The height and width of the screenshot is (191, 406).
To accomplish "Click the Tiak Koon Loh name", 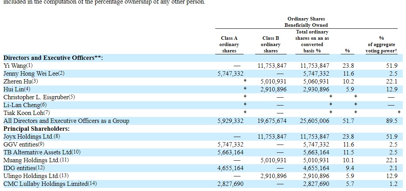I will point(23,113).
